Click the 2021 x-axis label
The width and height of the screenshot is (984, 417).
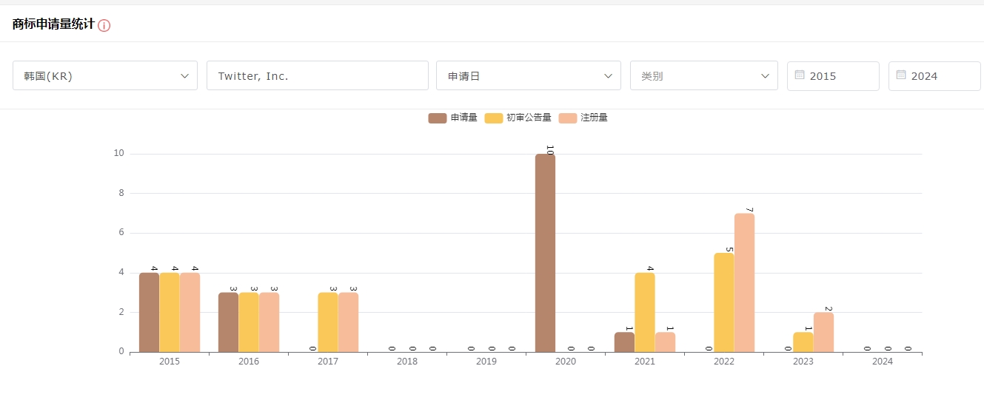click(645, 362)
